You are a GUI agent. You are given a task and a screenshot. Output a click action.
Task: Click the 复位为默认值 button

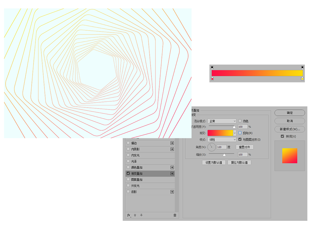click(x=239, y=163)
